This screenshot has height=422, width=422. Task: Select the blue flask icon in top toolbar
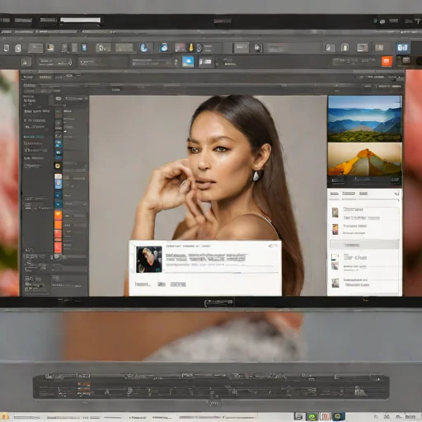point(164,48)
